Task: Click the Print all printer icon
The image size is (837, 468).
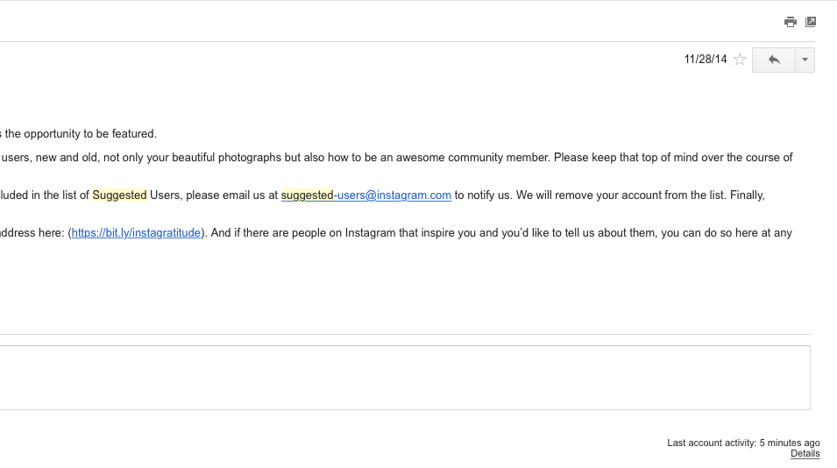Action: point(790,22)
